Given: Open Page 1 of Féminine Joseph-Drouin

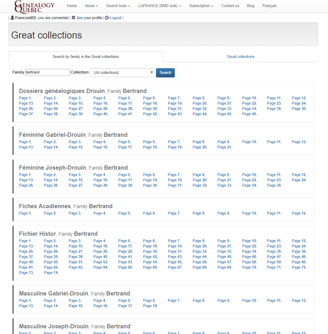Looking at the screenshot, I should tap(25, 175).
